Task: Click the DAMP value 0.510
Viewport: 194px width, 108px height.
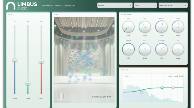Action: tap(178, 35)
